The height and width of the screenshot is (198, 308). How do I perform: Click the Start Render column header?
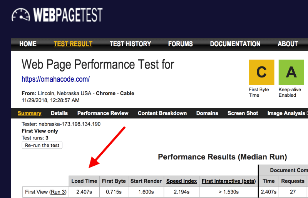146,181
